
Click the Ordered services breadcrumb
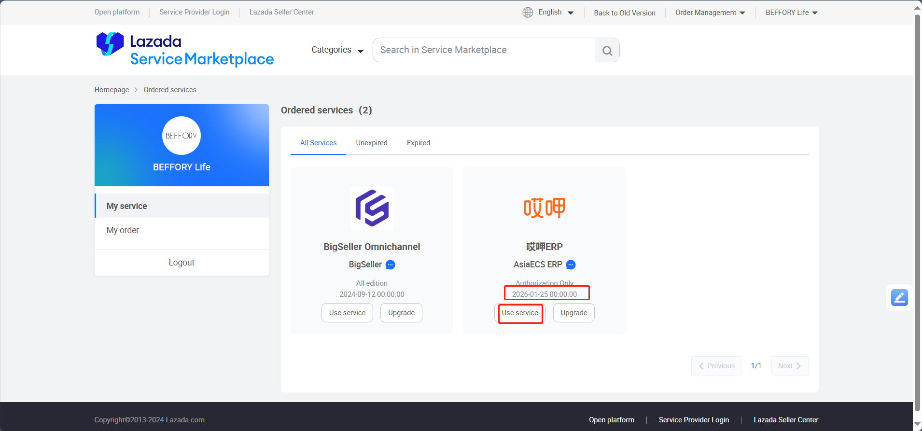point(170,90)
